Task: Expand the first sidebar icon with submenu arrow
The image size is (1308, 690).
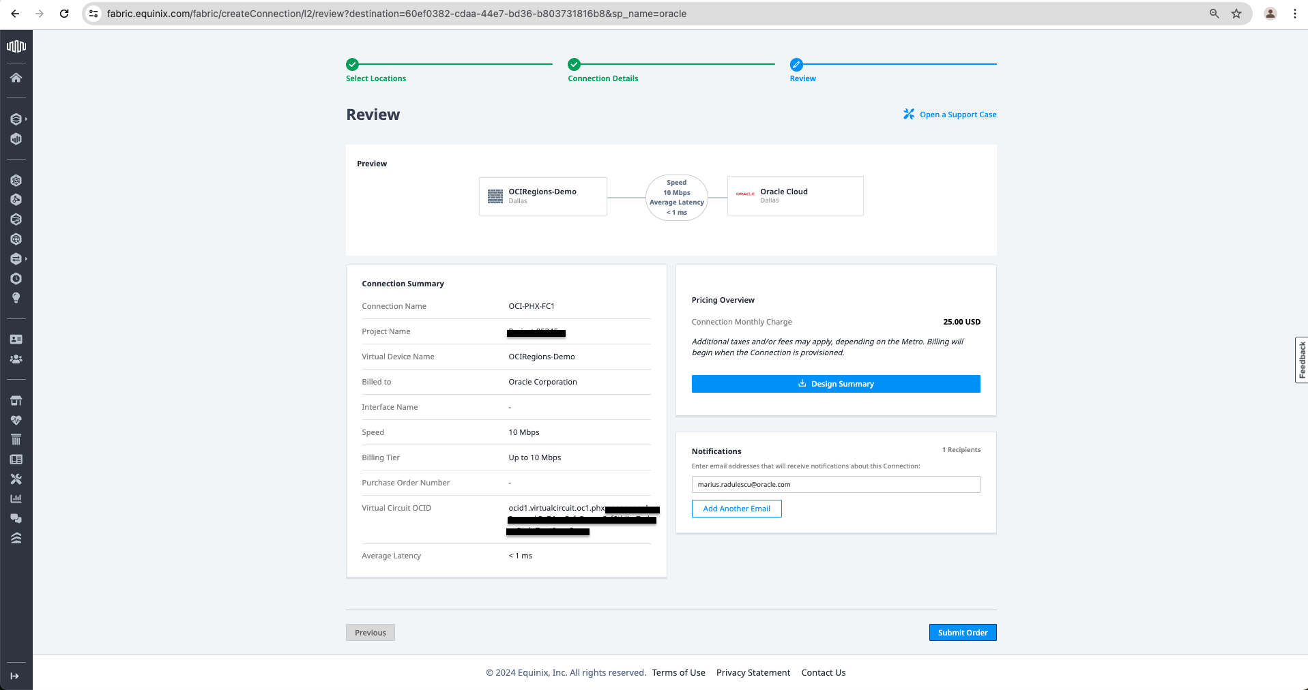Action: 17,119
